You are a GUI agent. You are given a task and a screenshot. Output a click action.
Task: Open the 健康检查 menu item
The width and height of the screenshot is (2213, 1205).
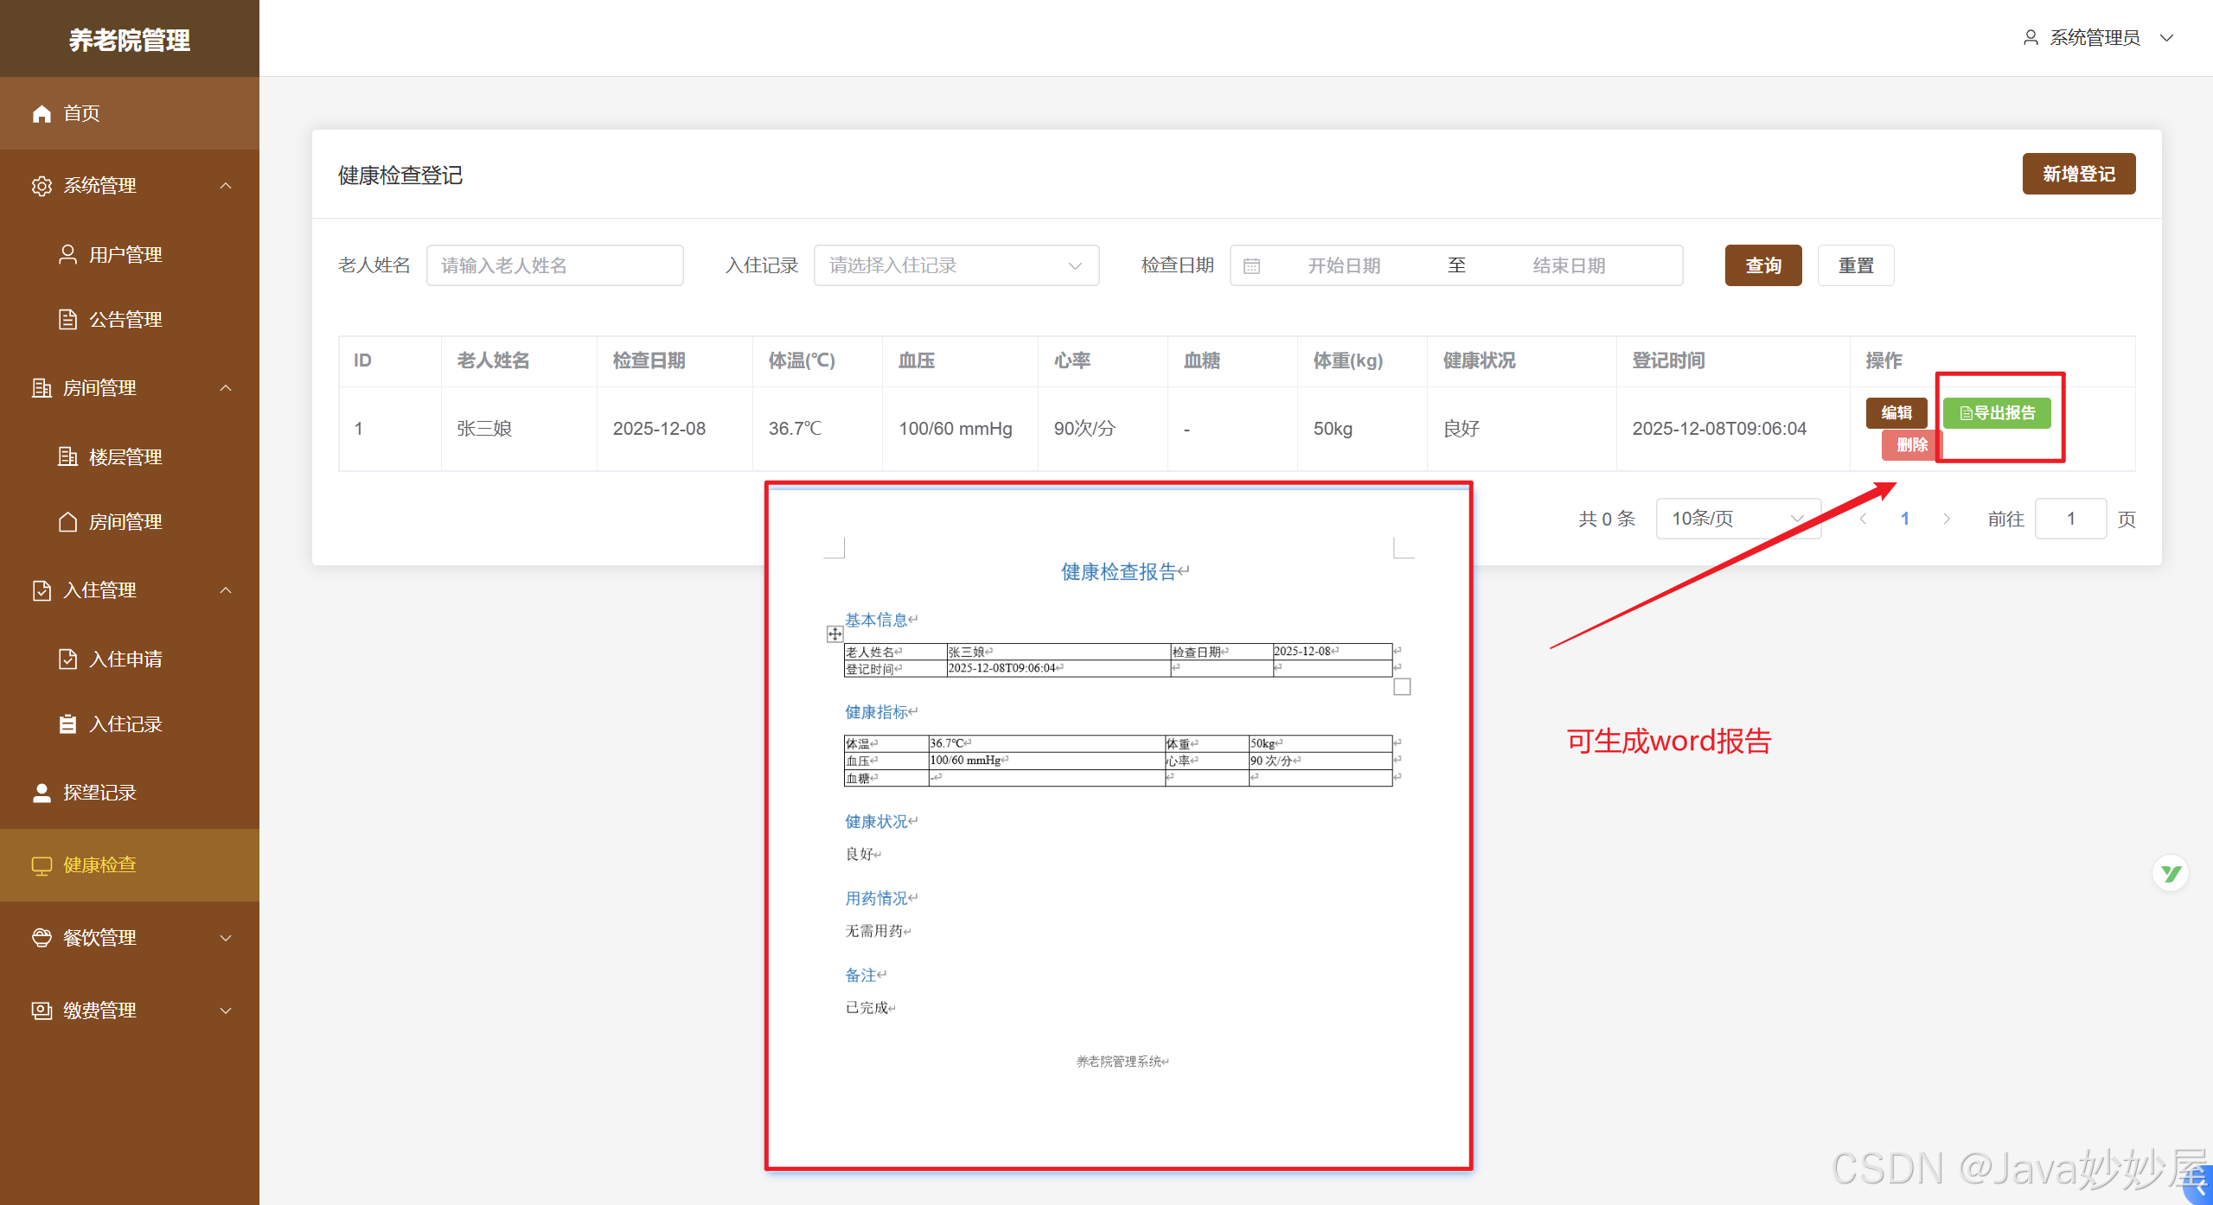tap(99, 865)
